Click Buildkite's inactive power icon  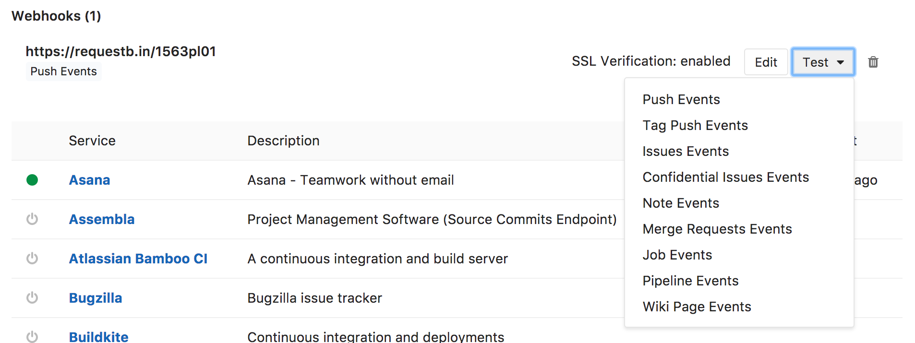coord(32,336)
